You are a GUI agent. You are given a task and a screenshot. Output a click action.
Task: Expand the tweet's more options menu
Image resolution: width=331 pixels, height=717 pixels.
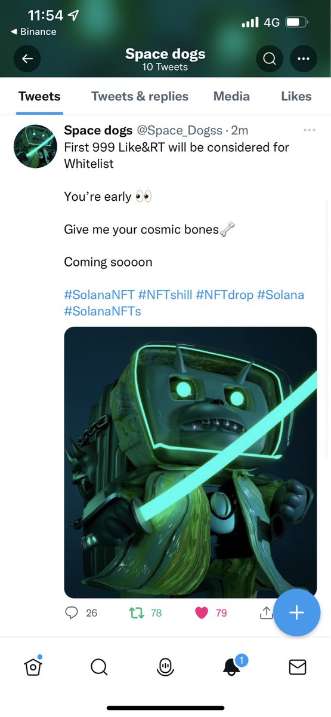pos(309,130)
